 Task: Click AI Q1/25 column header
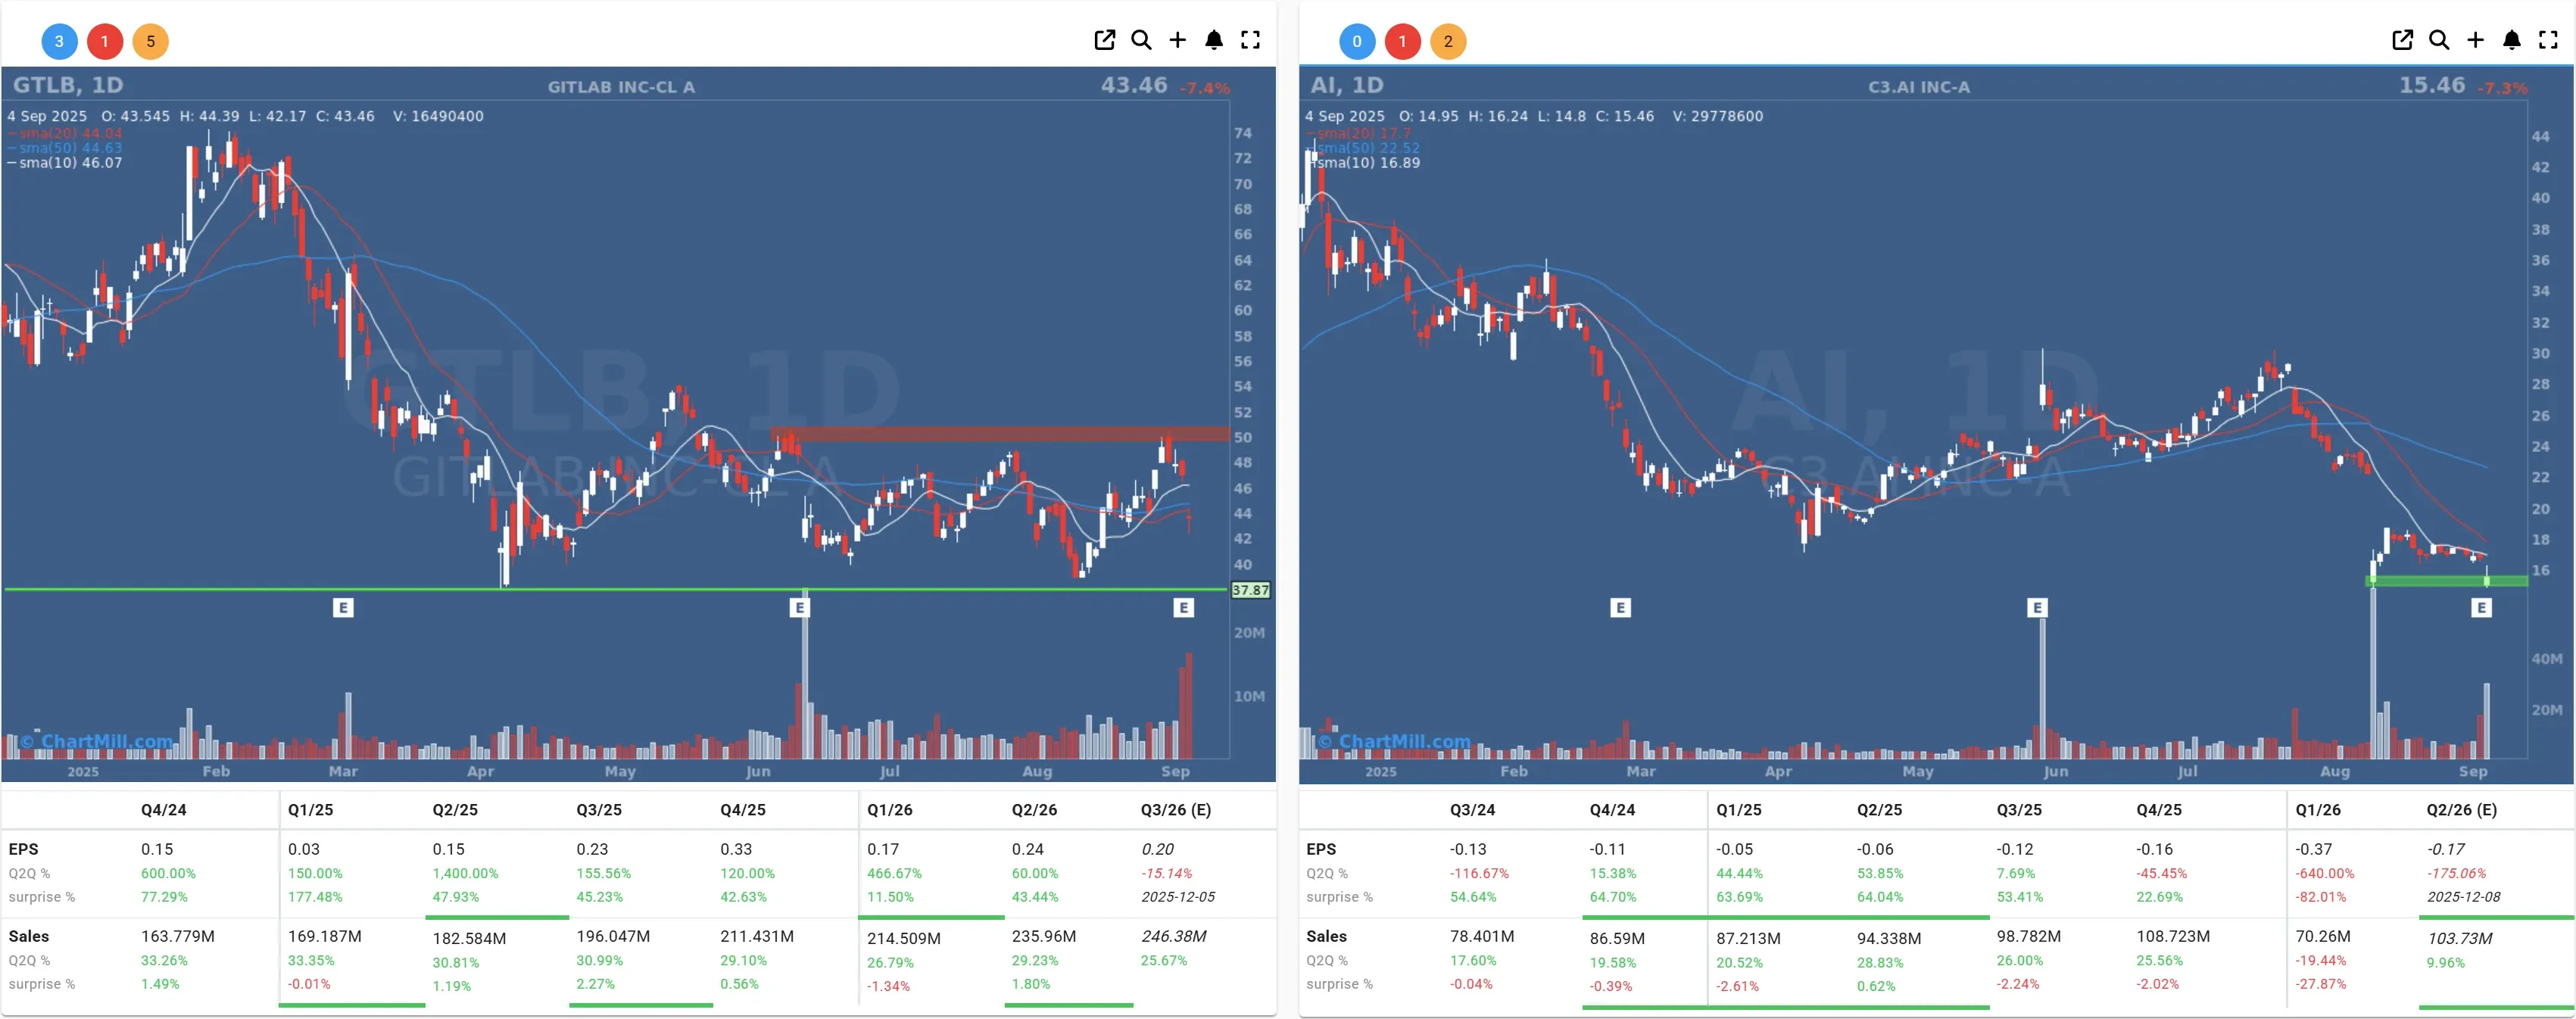pyautogui.click(x=1739, y=810)
